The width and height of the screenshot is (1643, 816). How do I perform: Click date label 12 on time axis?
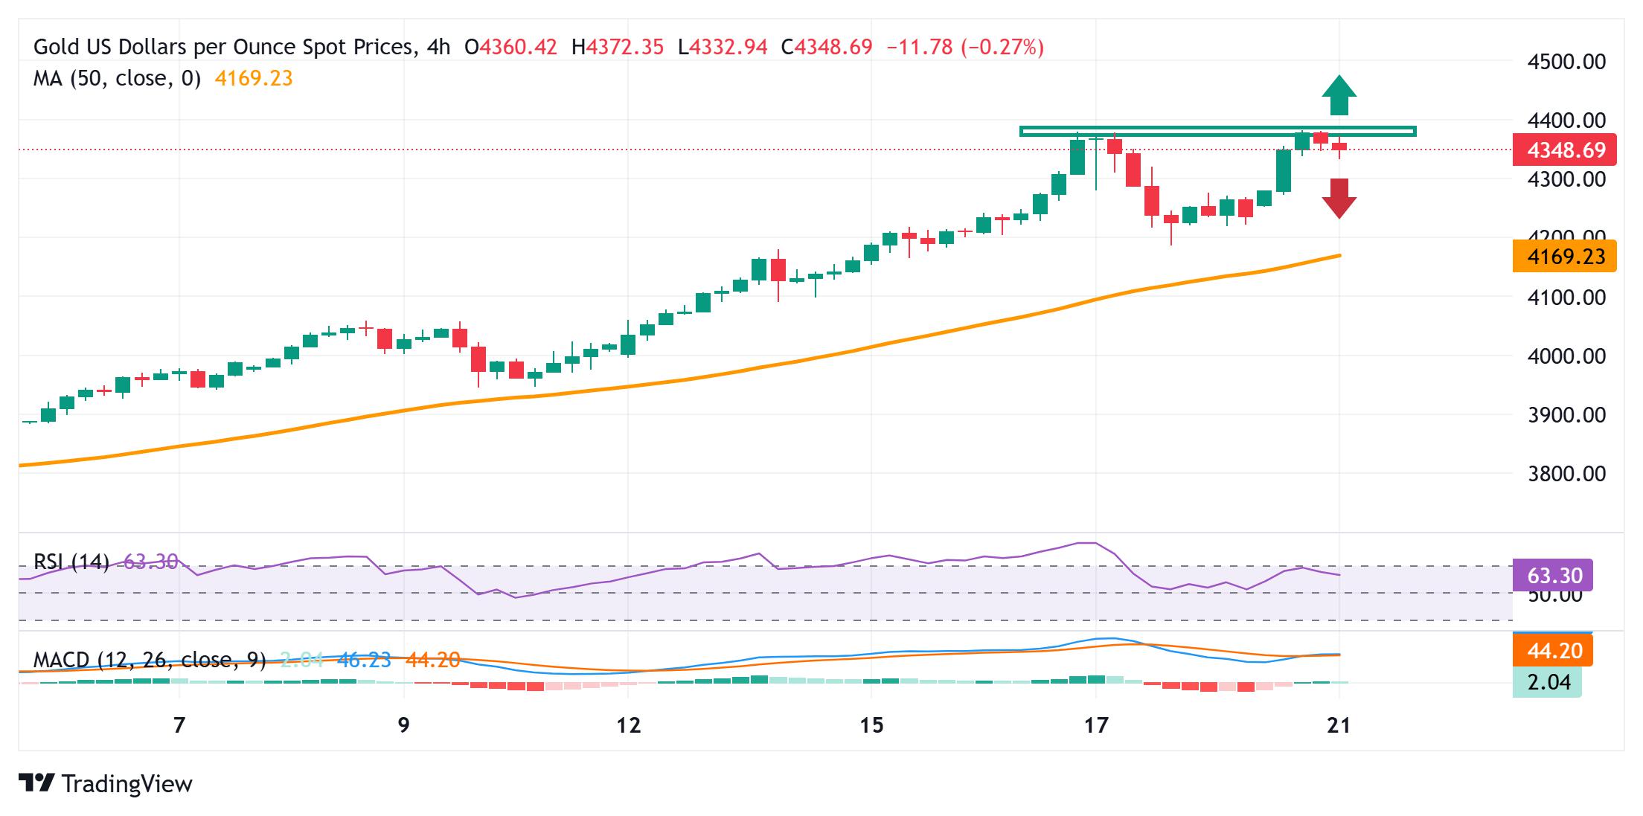click(629, 725)
